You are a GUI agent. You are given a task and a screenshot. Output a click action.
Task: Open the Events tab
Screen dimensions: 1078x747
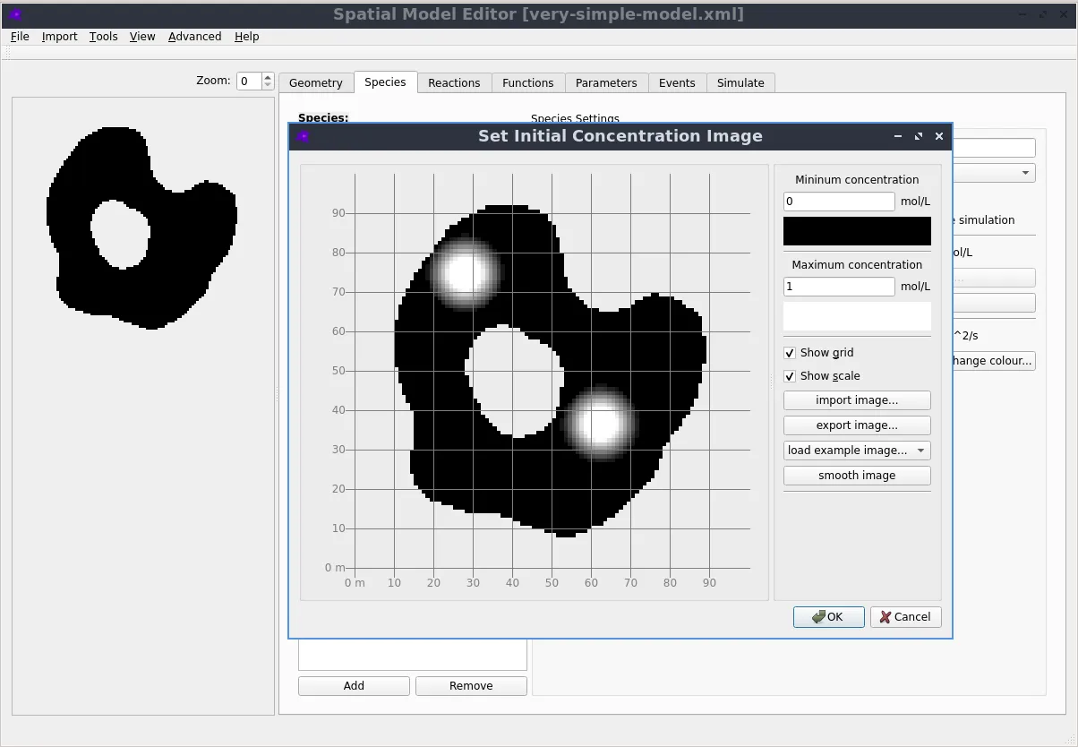pyautogui.click(x=677, y=82)
